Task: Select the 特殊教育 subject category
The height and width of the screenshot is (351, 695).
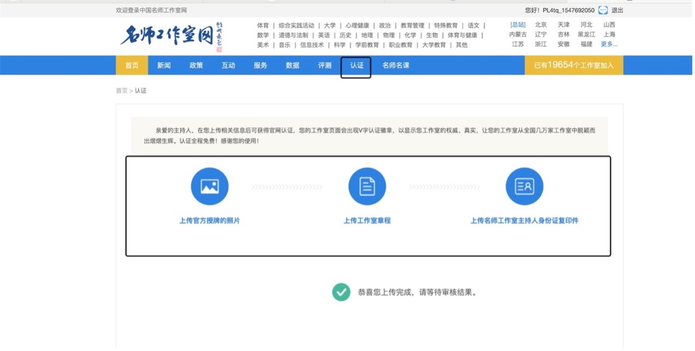Action: (446, 26)
